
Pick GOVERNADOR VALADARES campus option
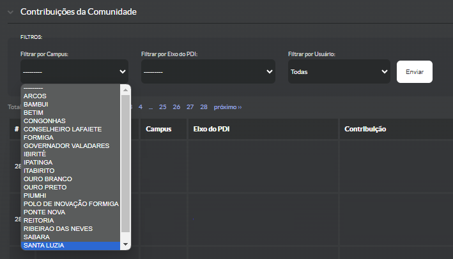[x=66, y=145]
